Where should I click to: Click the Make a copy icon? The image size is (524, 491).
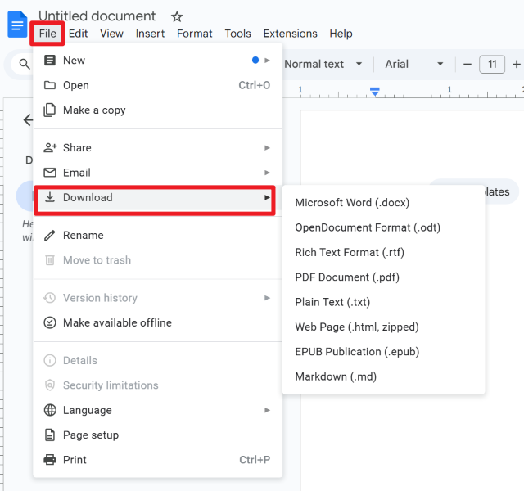pyautogui.click(x=50, y=110)
